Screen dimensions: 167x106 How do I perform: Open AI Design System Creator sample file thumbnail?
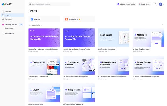(79, 38)
